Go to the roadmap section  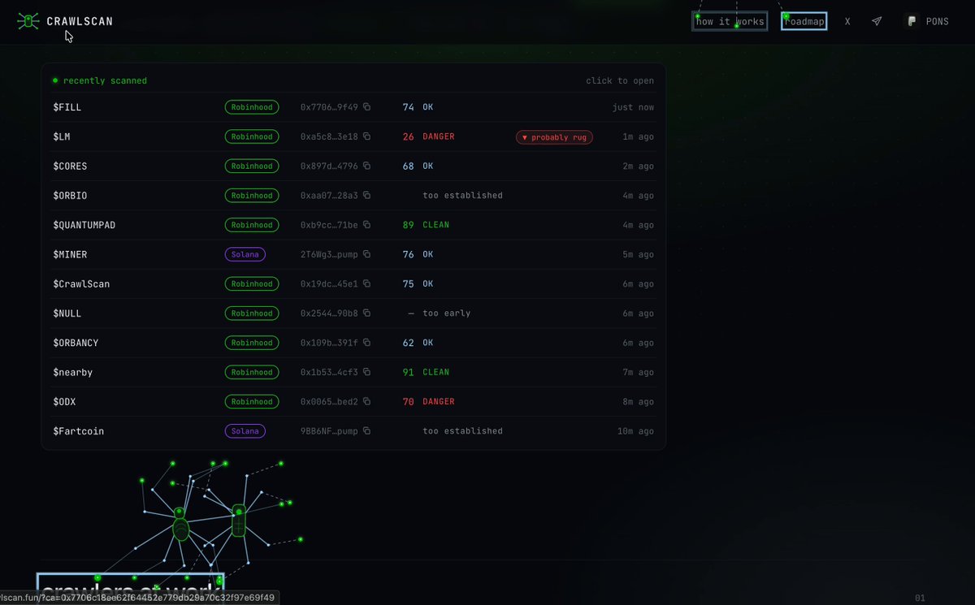point(804,21)
